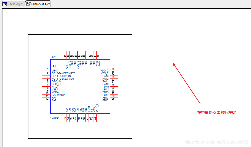251x147 pixels.
Task: Click the NRST pin label
Action: pyautogui.click(x=55, y=87)
